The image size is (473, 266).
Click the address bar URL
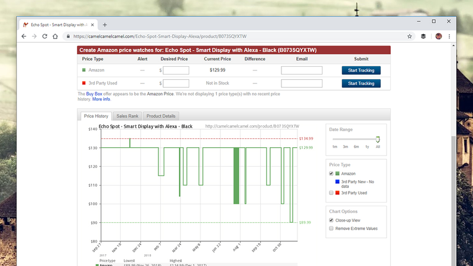point(160,36)
